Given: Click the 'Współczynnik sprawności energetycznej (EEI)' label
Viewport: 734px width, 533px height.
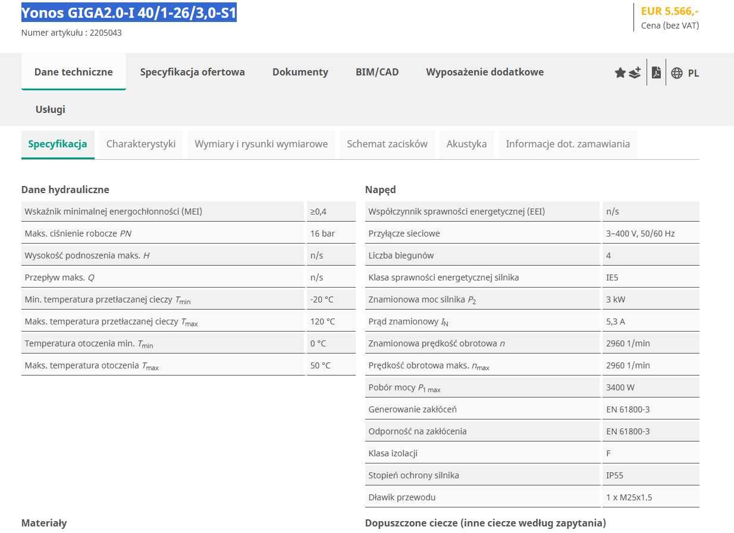Looking at the screenshot, I should [457, 212].
